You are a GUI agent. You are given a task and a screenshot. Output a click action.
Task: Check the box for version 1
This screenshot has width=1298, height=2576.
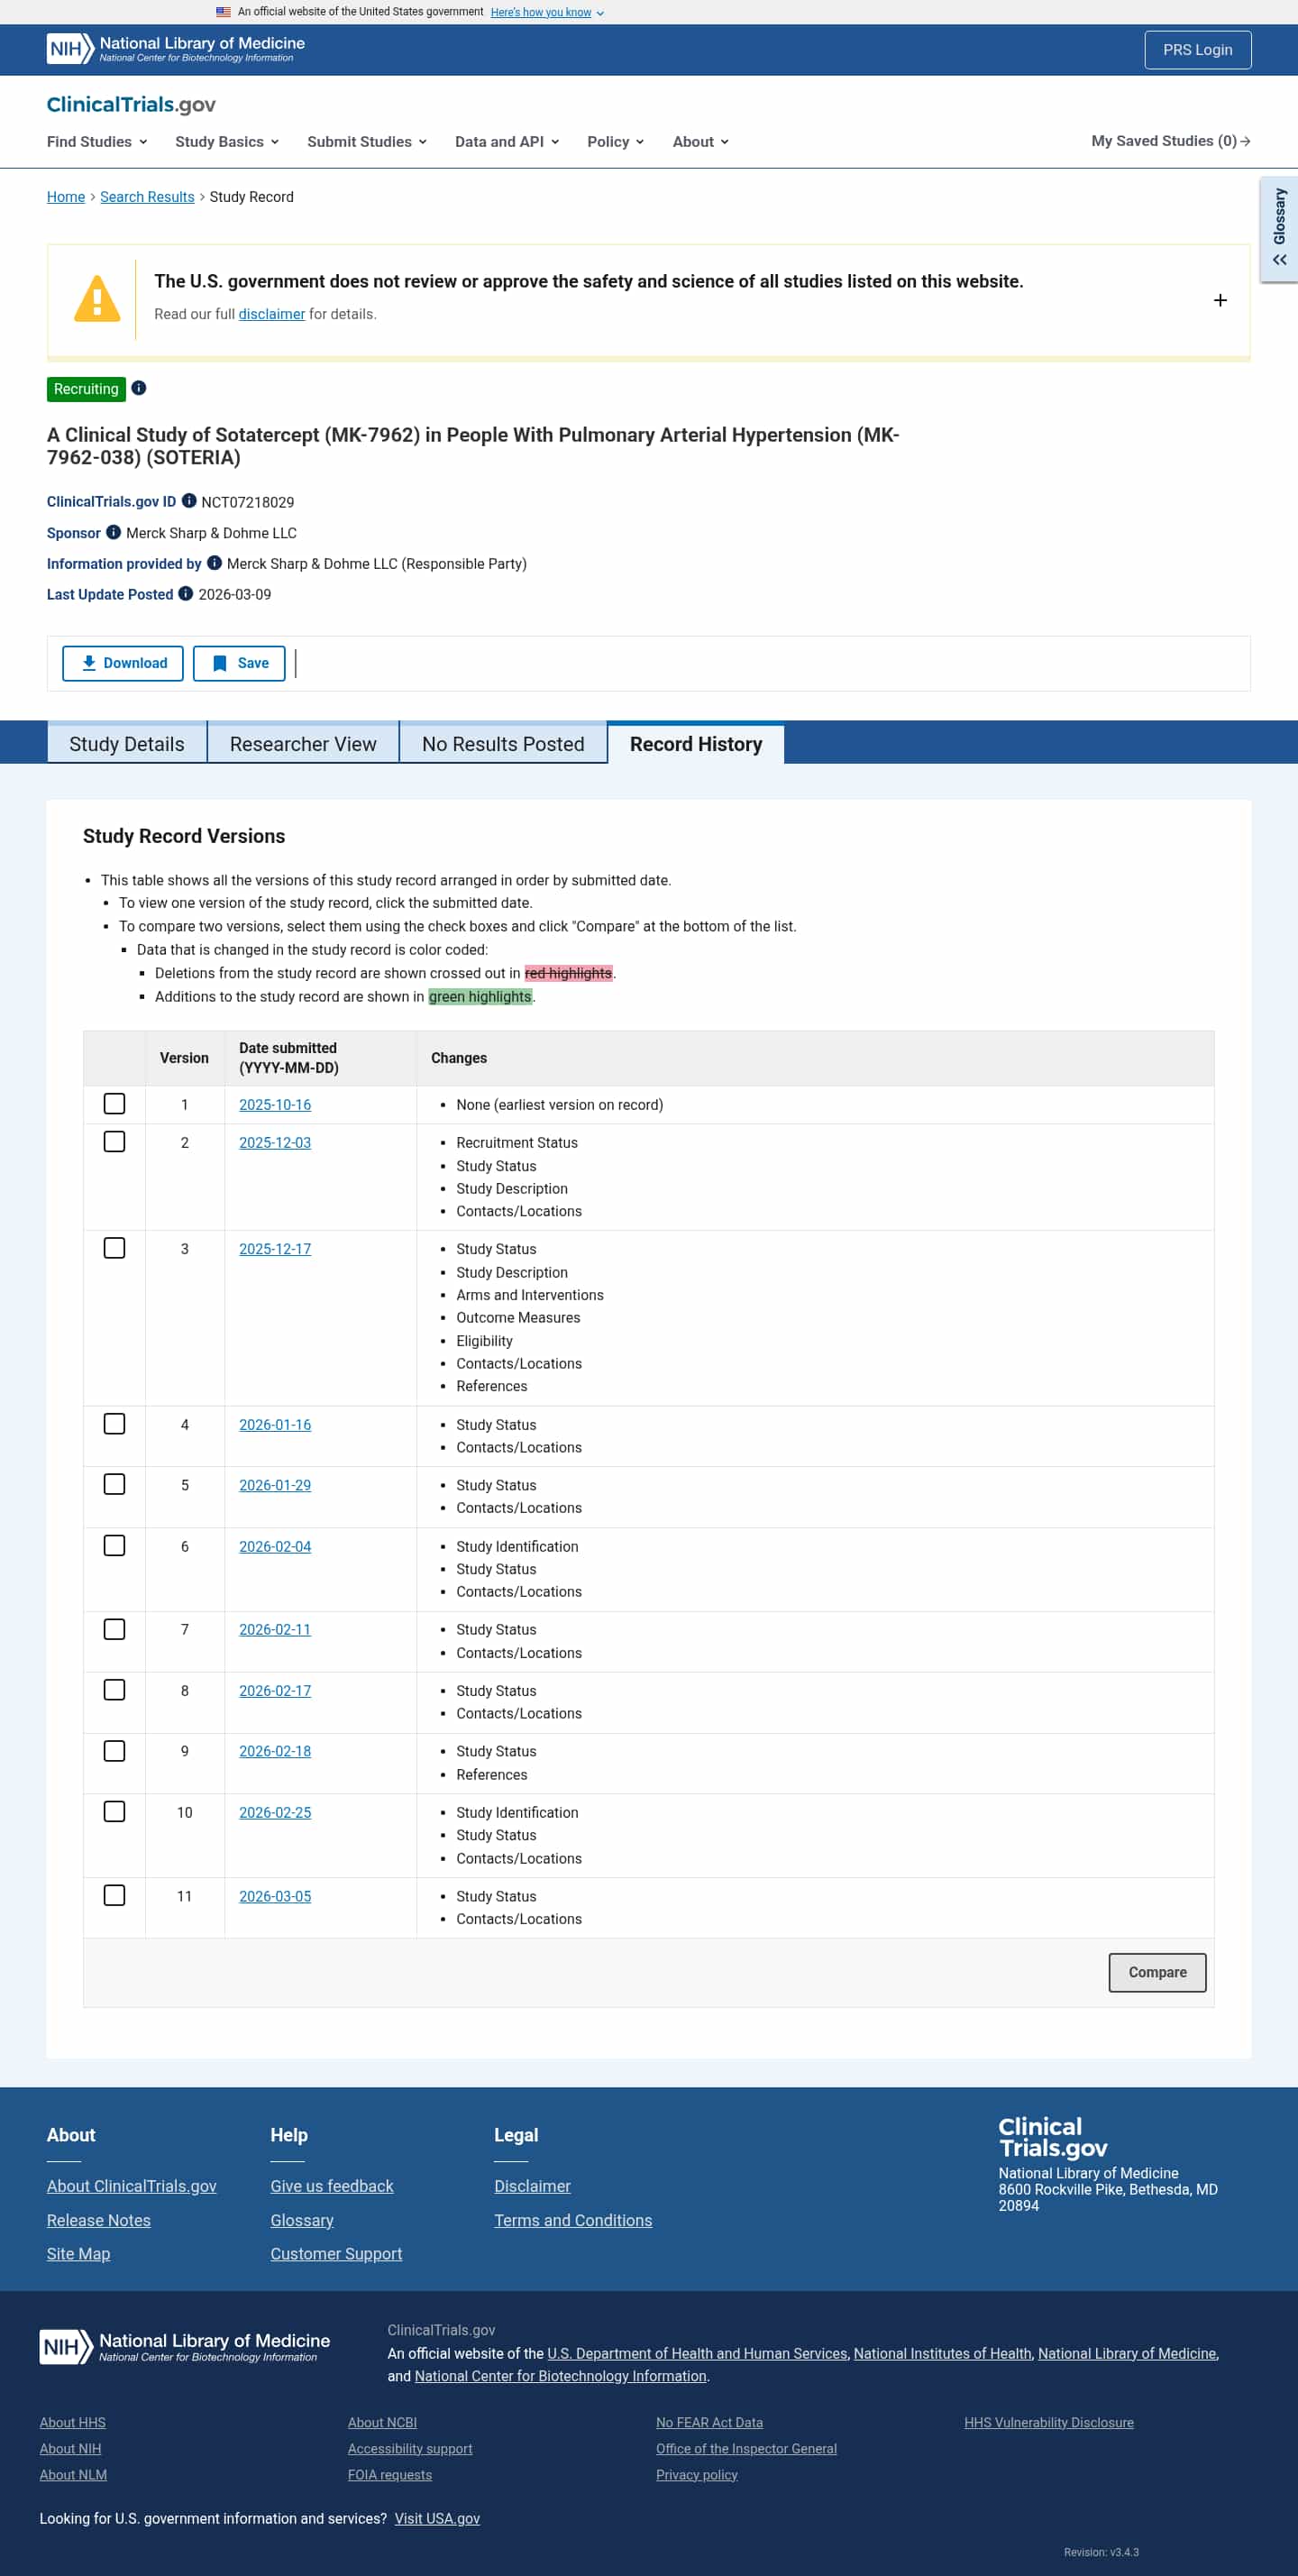115,1104
